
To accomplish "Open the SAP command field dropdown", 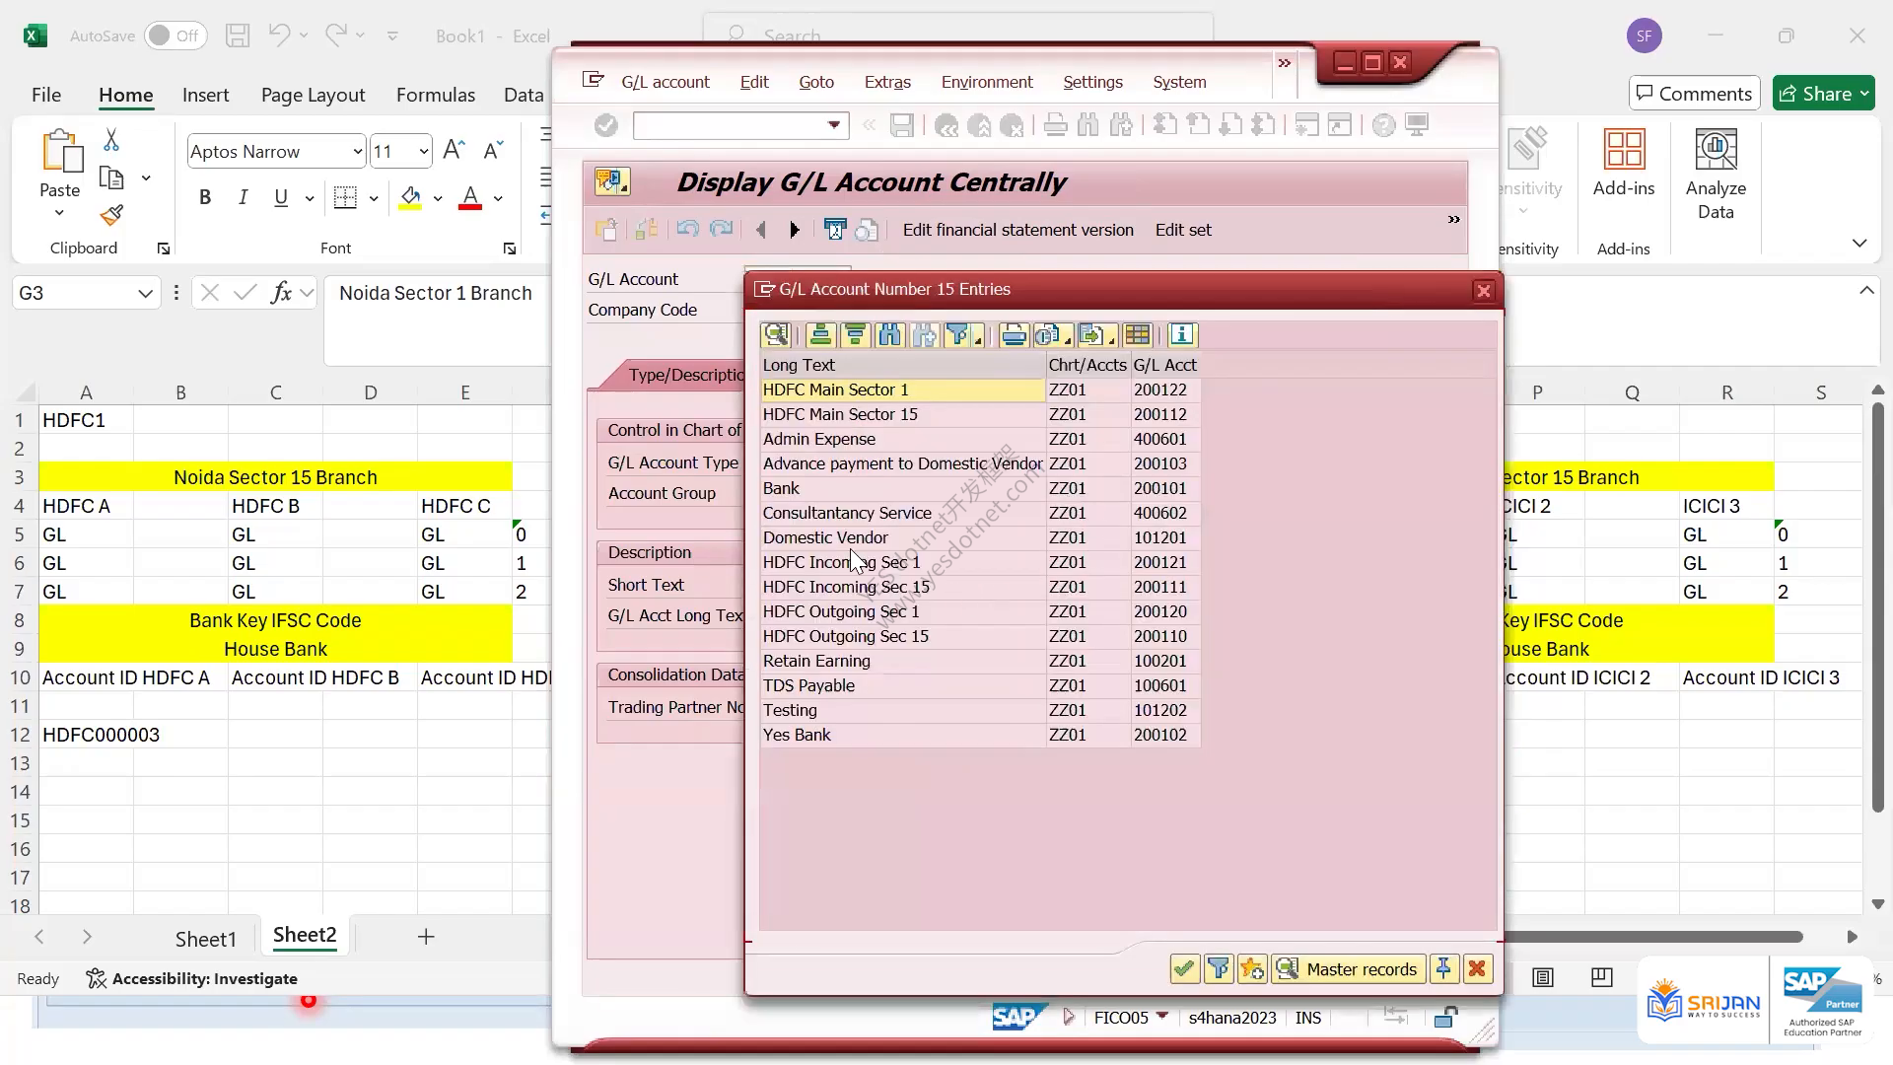I will [834, 125].
